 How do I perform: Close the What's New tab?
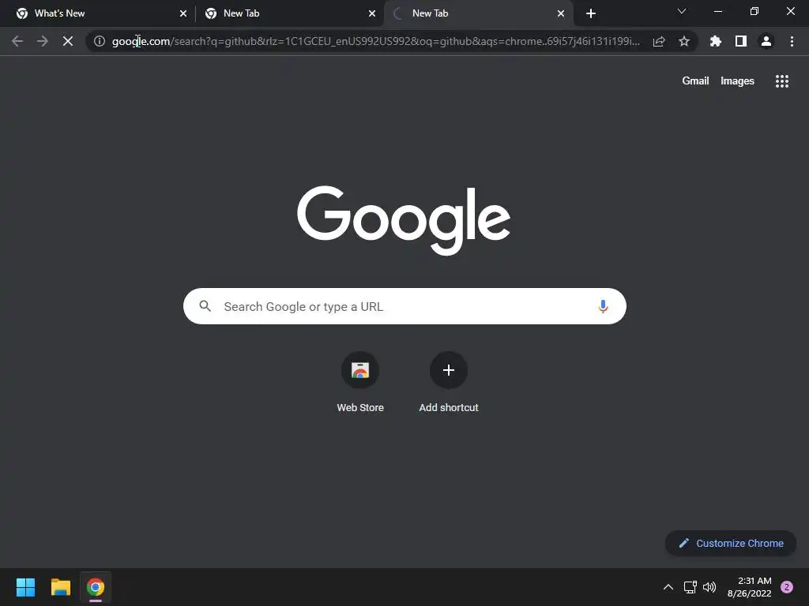pos(183,14)
